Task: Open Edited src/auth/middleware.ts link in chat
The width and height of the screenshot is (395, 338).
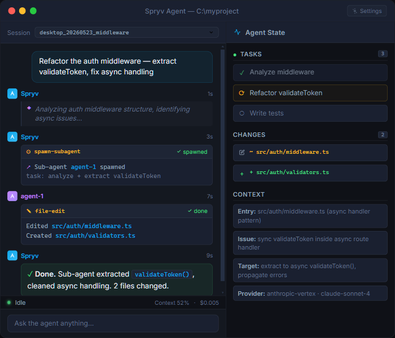Action: [x=91, y=226]
